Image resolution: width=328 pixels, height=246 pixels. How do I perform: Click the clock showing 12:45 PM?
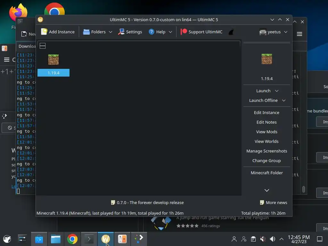tap(299, 239)
